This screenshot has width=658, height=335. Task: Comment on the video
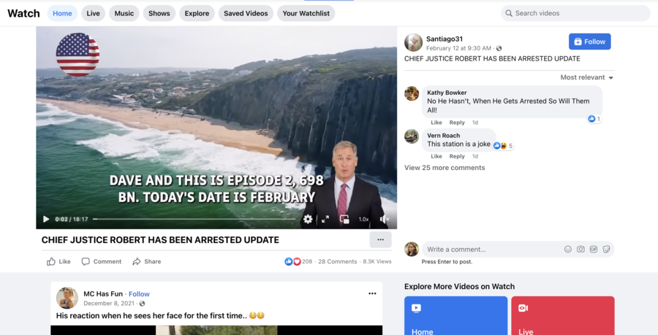click(102, 261)
